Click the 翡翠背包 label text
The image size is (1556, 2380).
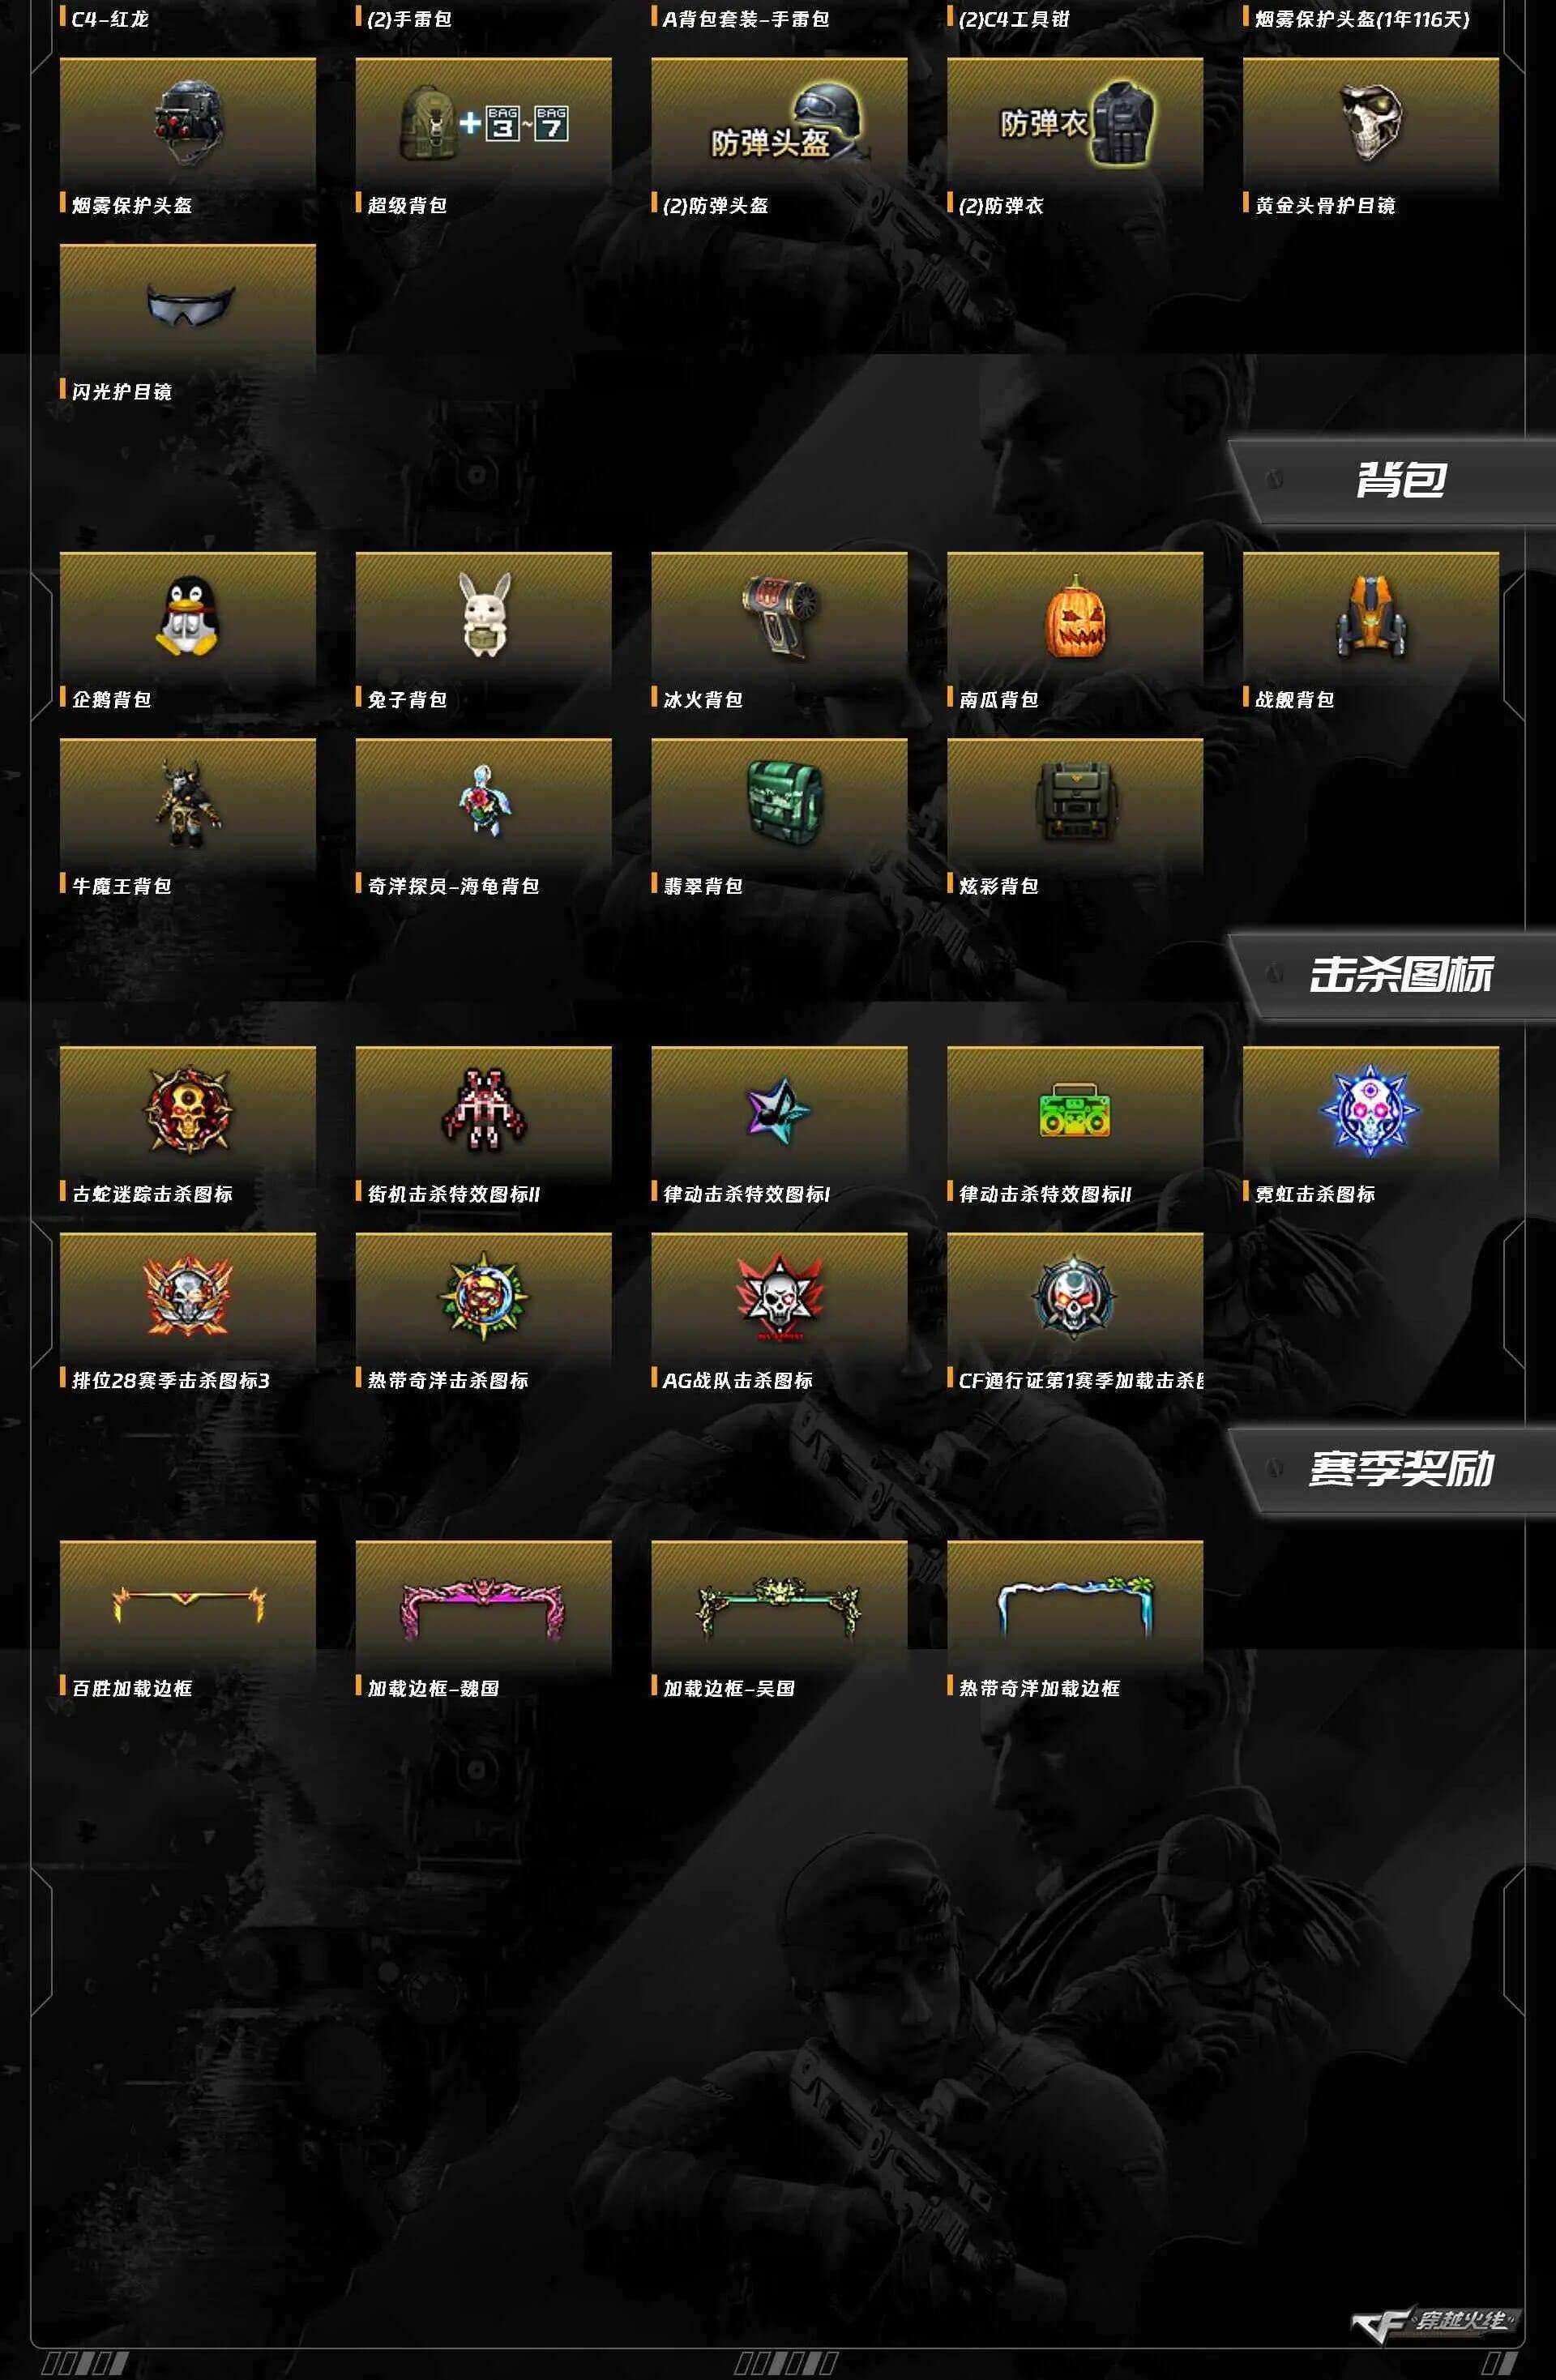[703, 886]
